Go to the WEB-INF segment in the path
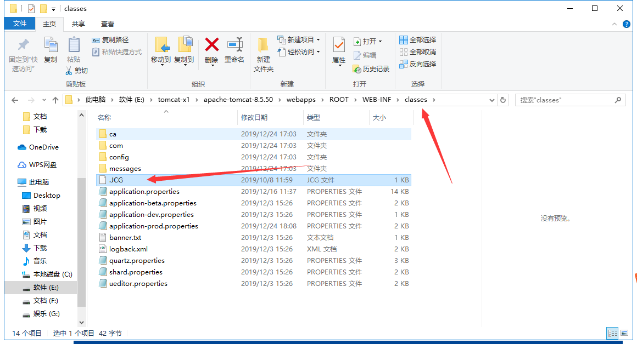Viewport: 637px width, 344px height. [377, 100]
